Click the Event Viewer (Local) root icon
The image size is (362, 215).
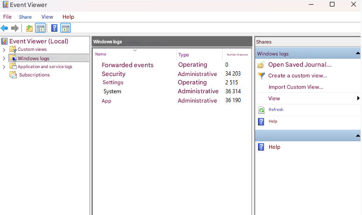[x=4, y=42]
